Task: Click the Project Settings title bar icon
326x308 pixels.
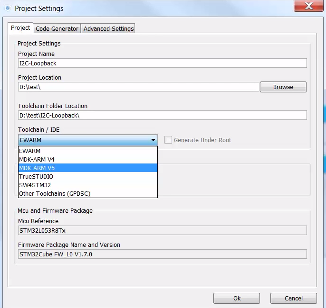Action: tap(8, 8)
